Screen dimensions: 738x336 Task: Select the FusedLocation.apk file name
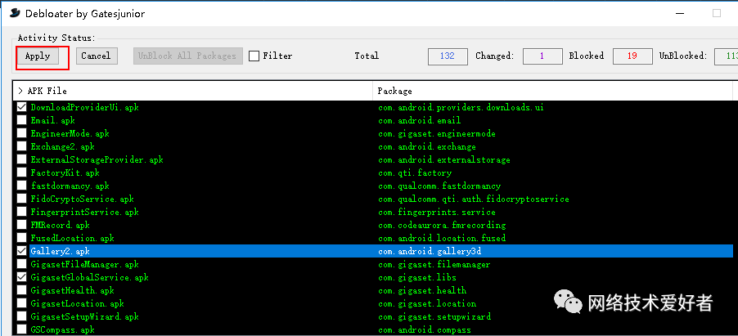point(73,239)
